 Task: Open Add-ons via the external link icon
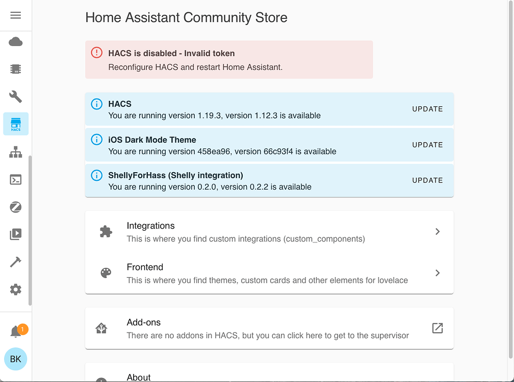437,329
